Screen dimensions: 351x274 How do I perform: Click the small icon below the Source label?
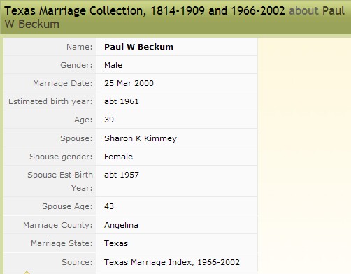point(27,273)
